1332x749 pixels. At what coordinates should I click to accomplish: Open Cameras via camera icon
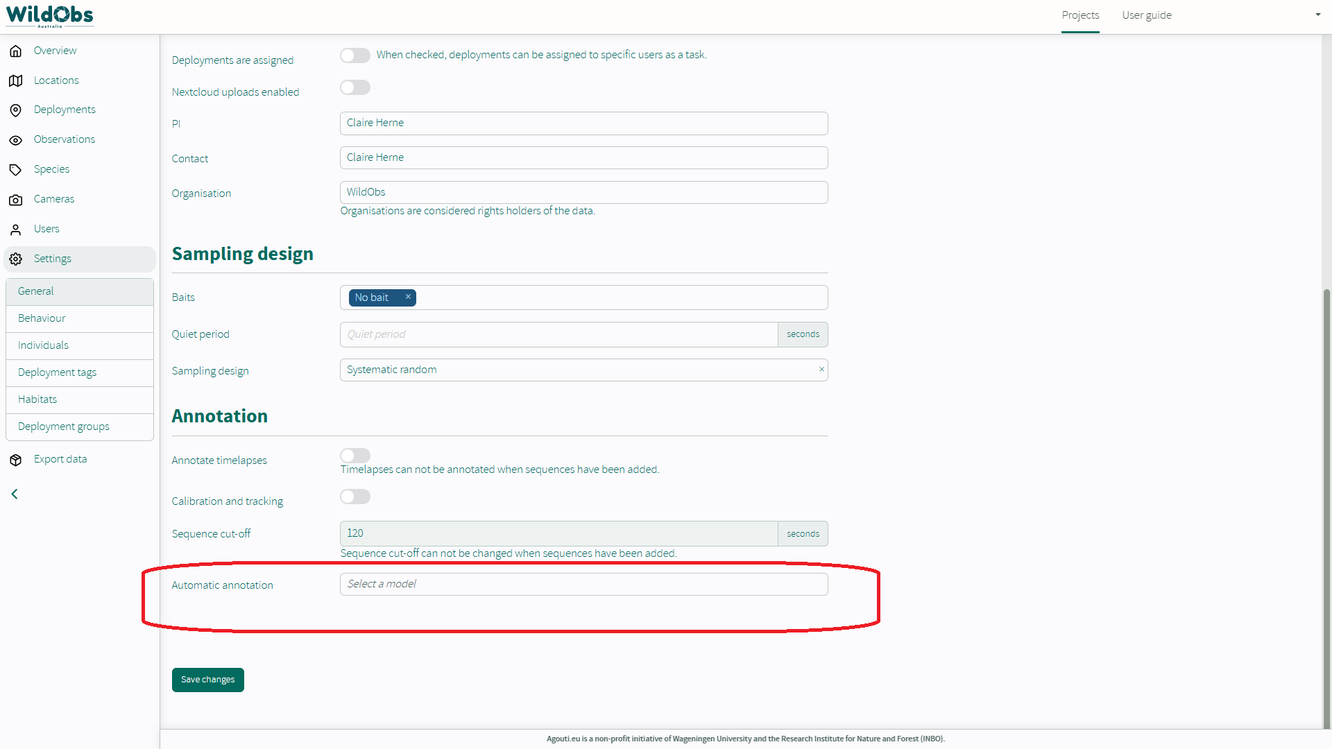pos(15,200)
